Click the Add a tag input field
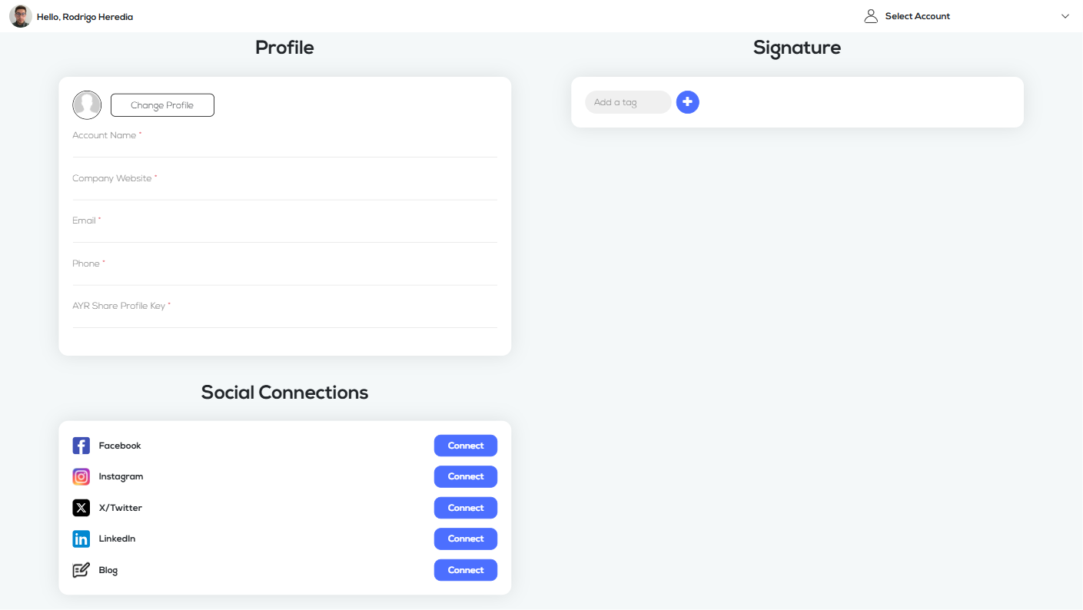 627,101
